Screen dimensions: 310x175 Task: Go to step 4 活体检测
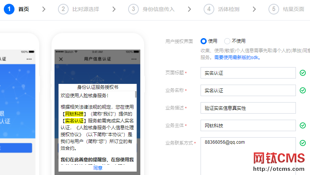click(x=222, y=9)
